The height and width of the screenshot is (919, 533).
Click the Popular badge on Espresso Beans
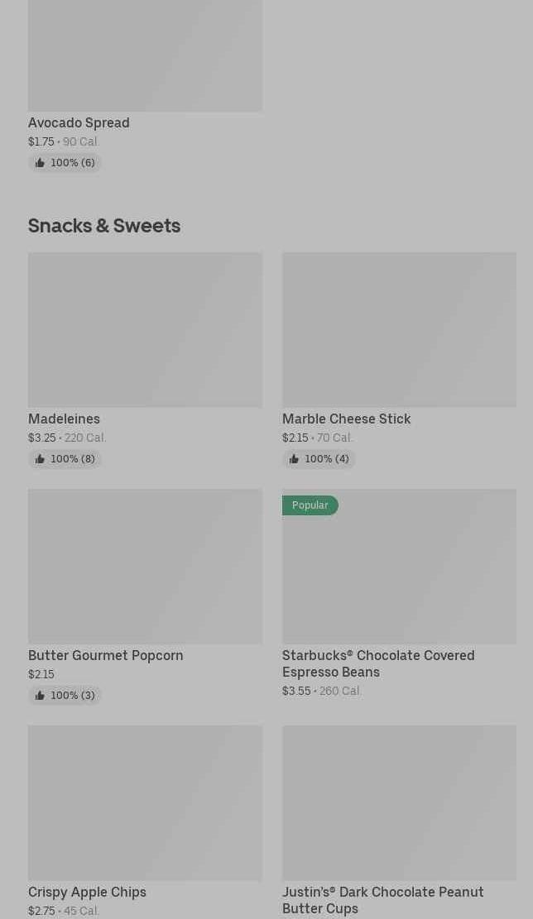pyautogui.click(x=310, y=505)
